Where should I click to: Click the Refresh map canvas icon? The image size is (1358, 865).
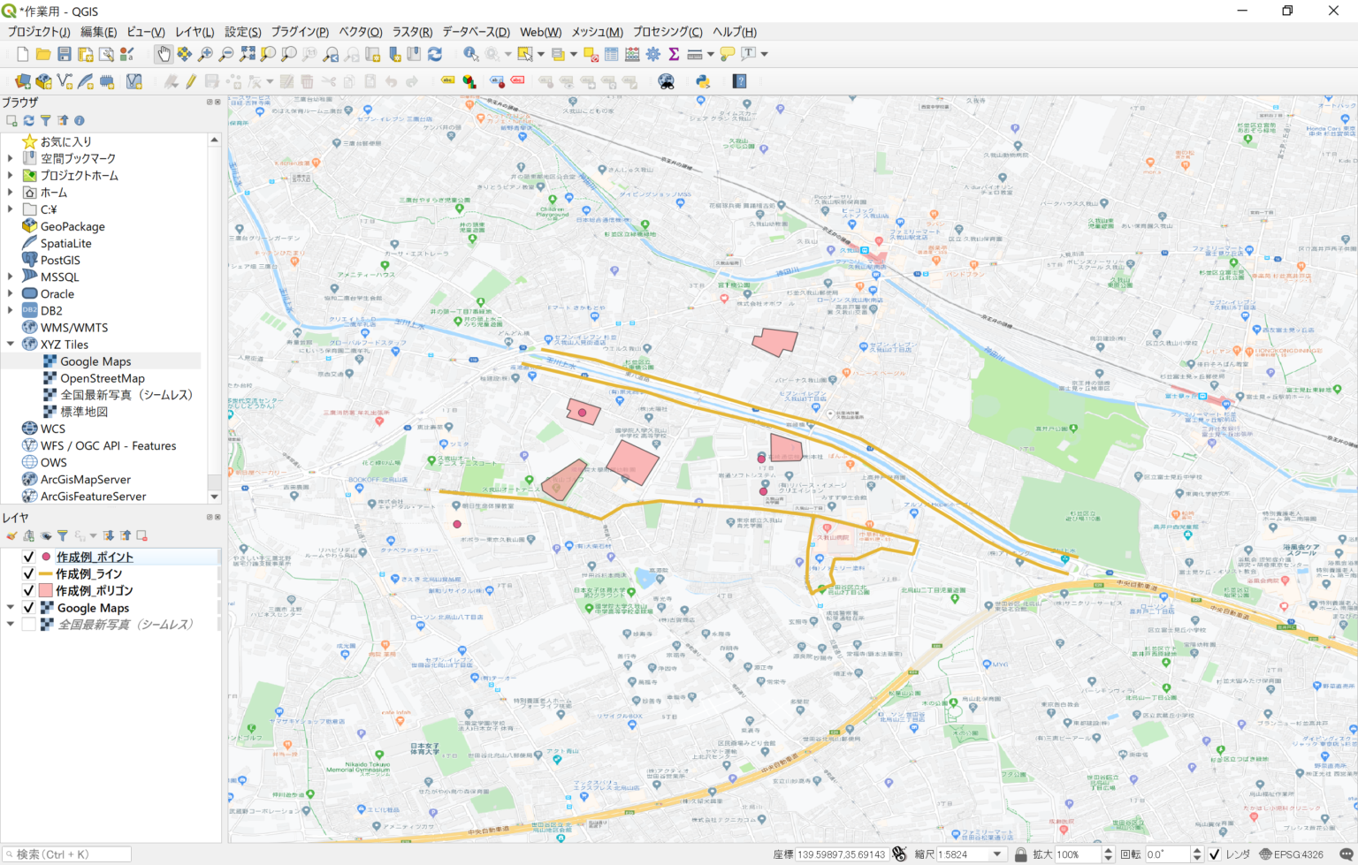(x=435, y=54)
